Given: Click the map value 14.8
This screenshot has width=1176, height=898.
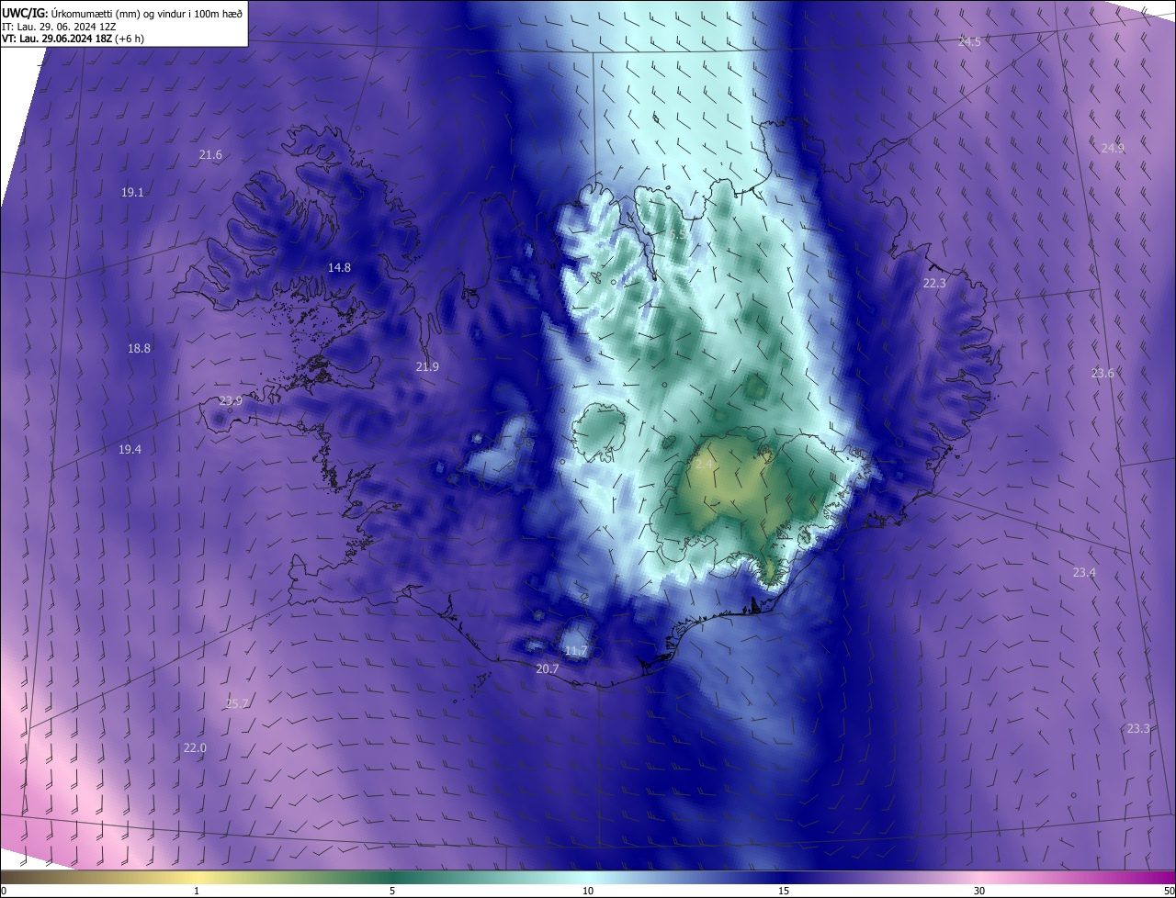Looking at the screenshot, I should pos(339,267).
